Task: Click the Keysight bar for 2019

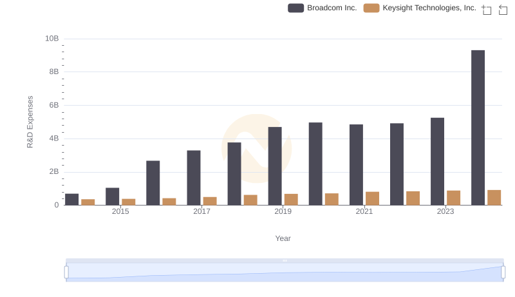Action: 291,200
